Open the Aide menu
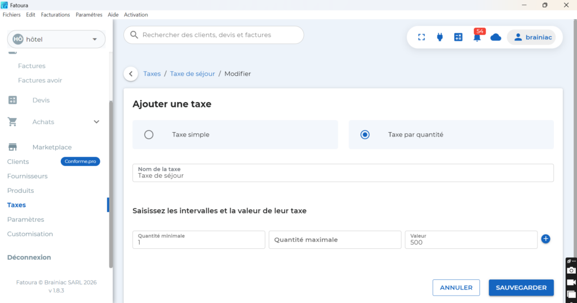The height and width of the screenshot is (303, 577). (113, 15)
